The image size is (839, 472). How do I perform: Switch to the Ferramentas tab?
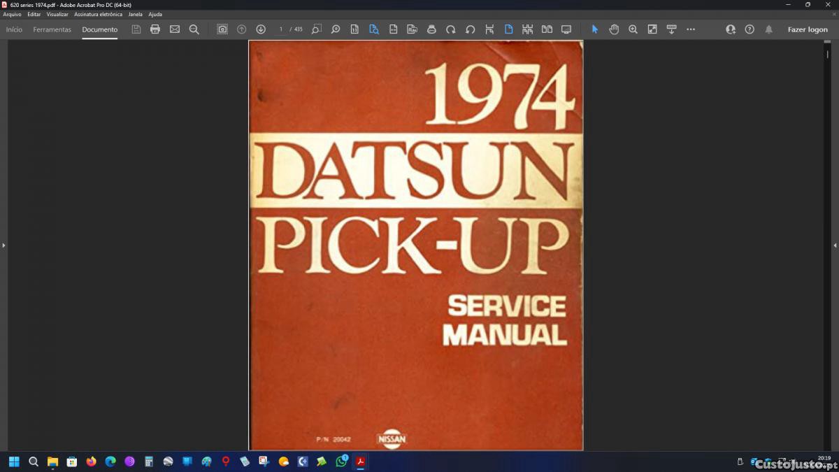52,29
